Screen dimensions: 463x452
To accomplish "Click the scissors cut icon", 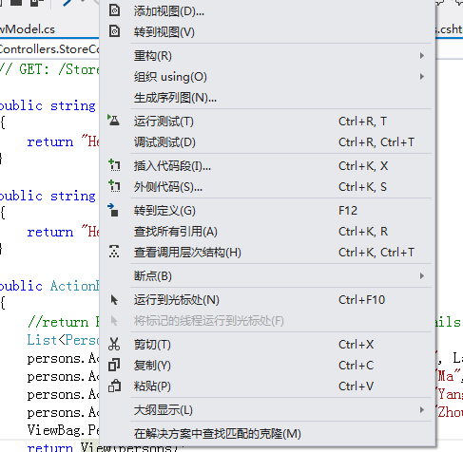I will (114, 344).
